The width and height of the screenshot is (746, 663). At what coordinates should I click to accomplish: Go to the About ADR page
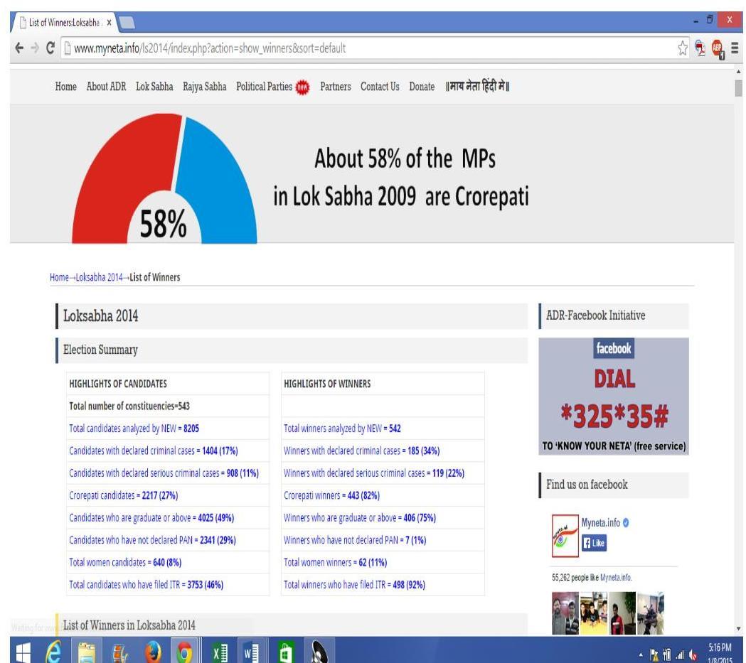pos(107,87)
